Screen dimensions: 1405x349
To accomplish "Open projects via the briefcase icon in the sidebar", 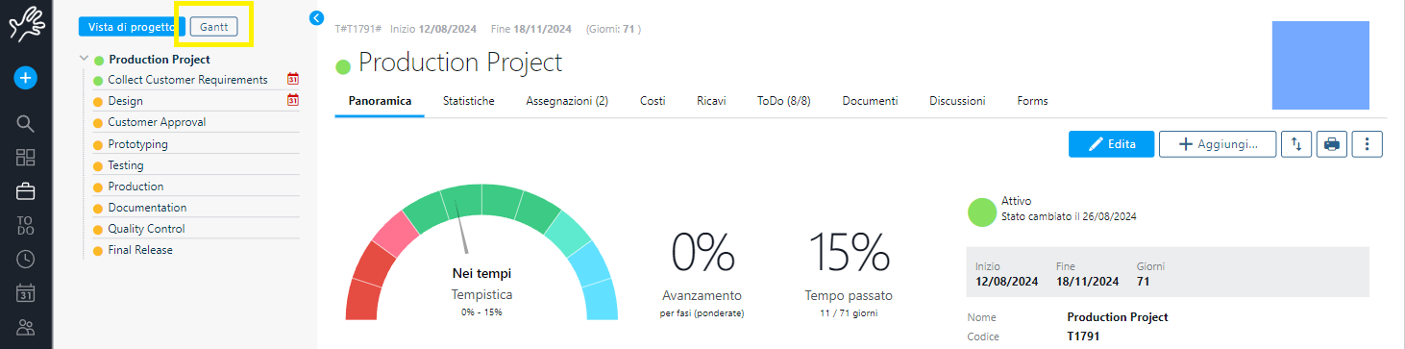I will click(26, 192).
